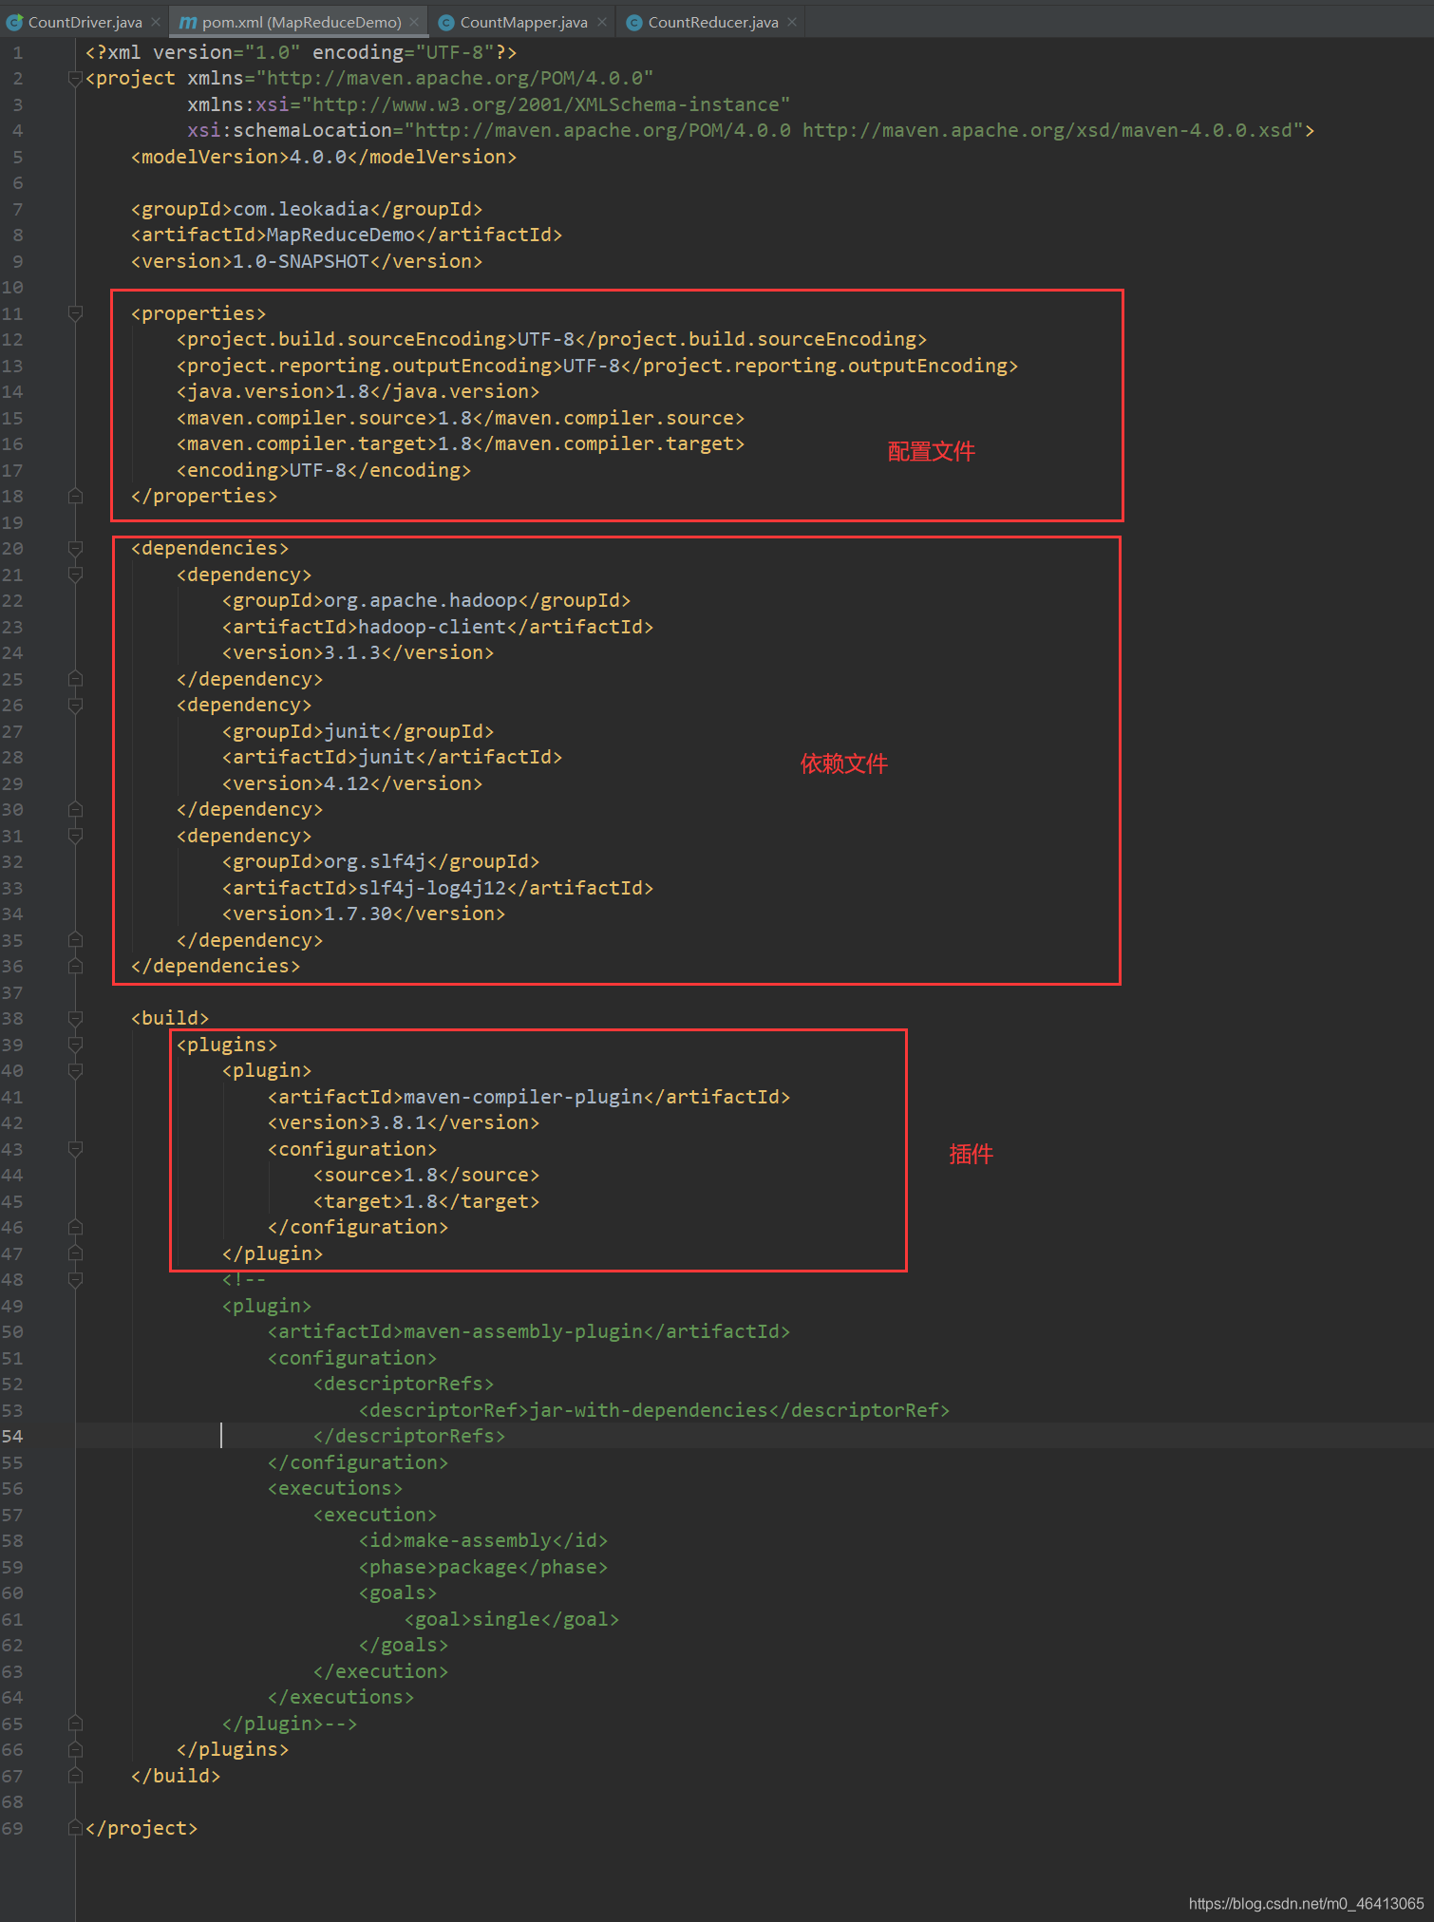The height and width of the screenshot is (1922, 1434).
Task: Click the CountDriver.java class file icon
Action: click(x=14, y=22)
